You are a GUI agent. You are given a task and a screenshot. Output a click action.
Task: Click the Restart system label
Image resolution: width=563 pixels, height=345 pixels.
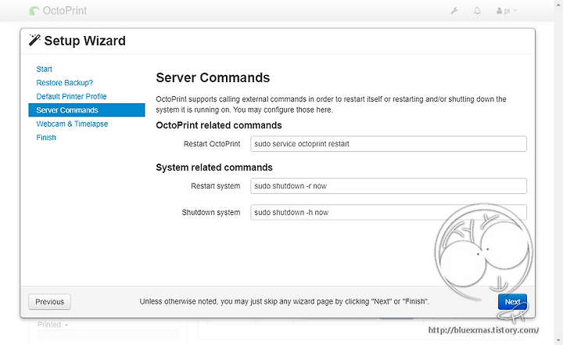pos(216,185)
